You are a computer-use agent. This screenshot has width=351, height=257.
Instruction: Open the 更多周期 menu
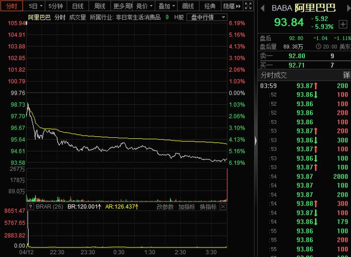[x=122, y=6]
